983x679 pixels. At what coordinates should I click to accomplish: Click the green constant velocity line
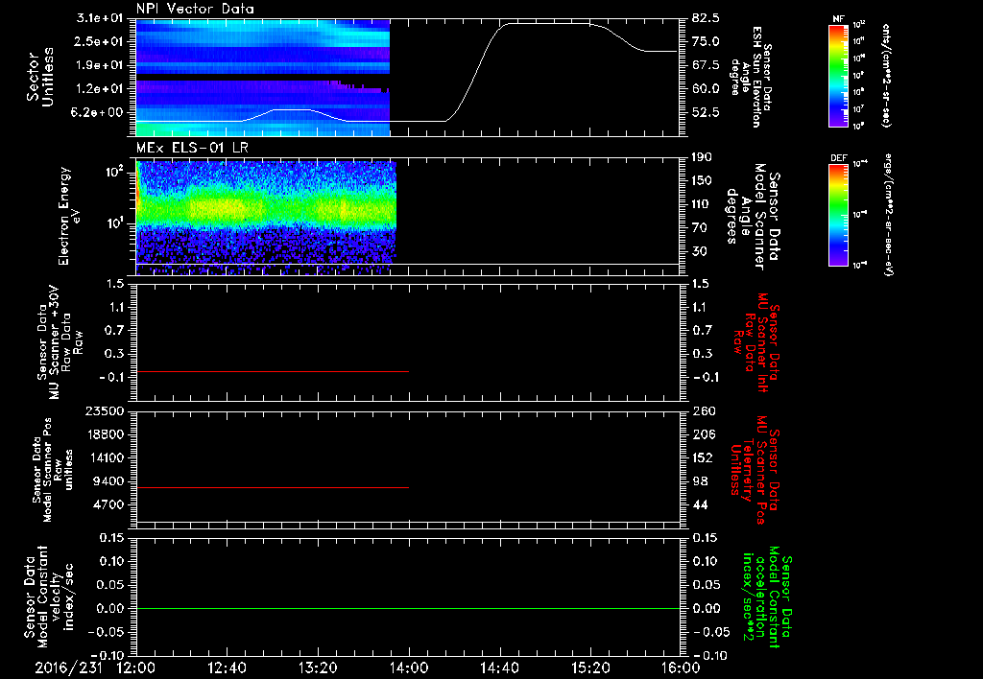[x=408, y=608]
